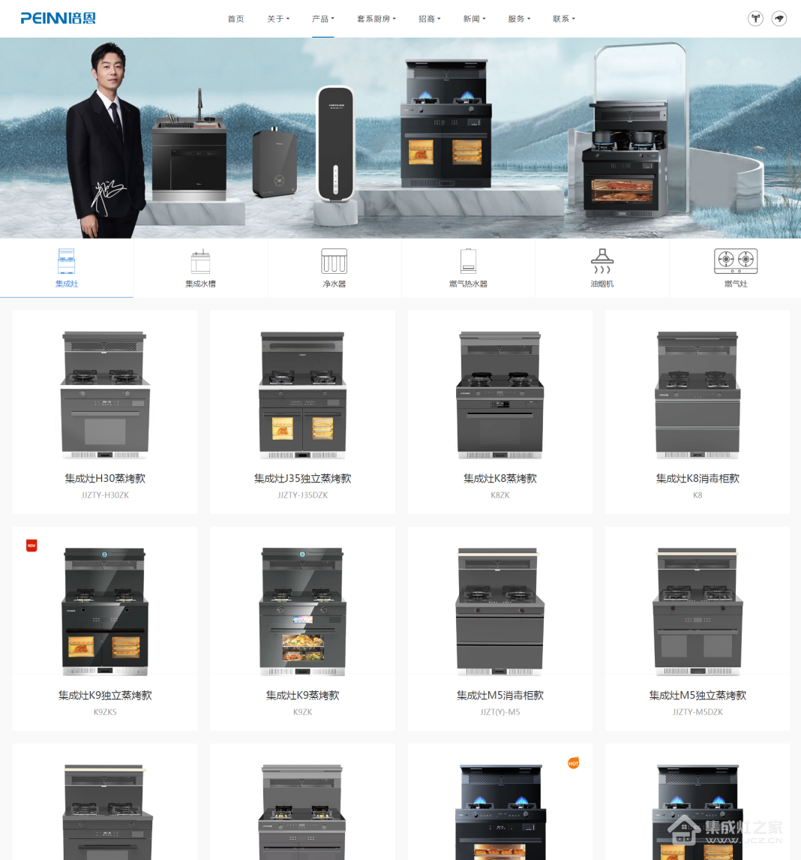Select the 油烟机 range hood icon

(x=602, y=261)
